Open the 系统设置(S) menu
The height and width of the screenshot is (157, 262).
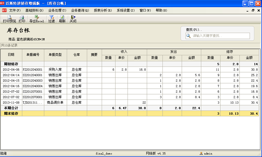126,10
